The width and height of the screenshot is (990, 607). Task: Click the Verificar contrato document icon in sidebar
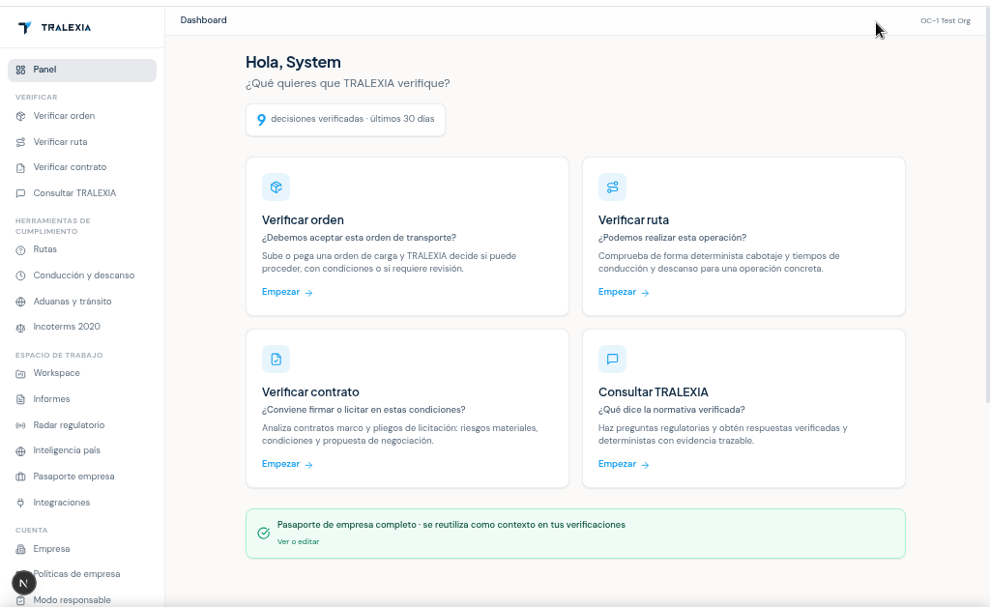click(x=21, y=168)
